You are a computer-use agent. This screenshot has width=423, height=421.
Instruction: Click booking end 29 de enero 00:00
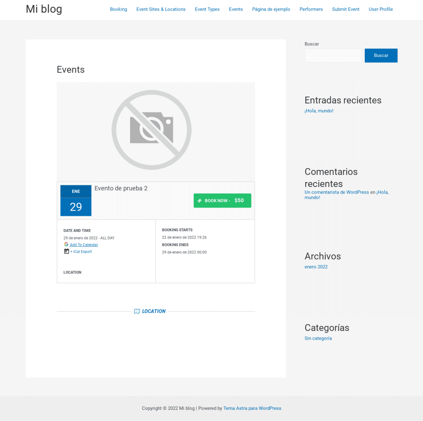pos(184,252)
